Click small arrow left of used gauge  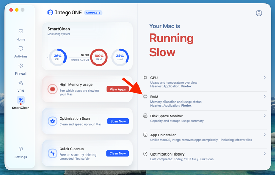pos(110,57)
